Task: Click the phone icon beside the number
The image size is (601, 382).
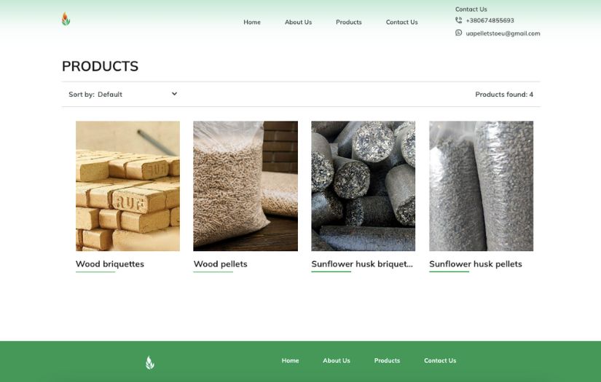Action: point(458,20)
